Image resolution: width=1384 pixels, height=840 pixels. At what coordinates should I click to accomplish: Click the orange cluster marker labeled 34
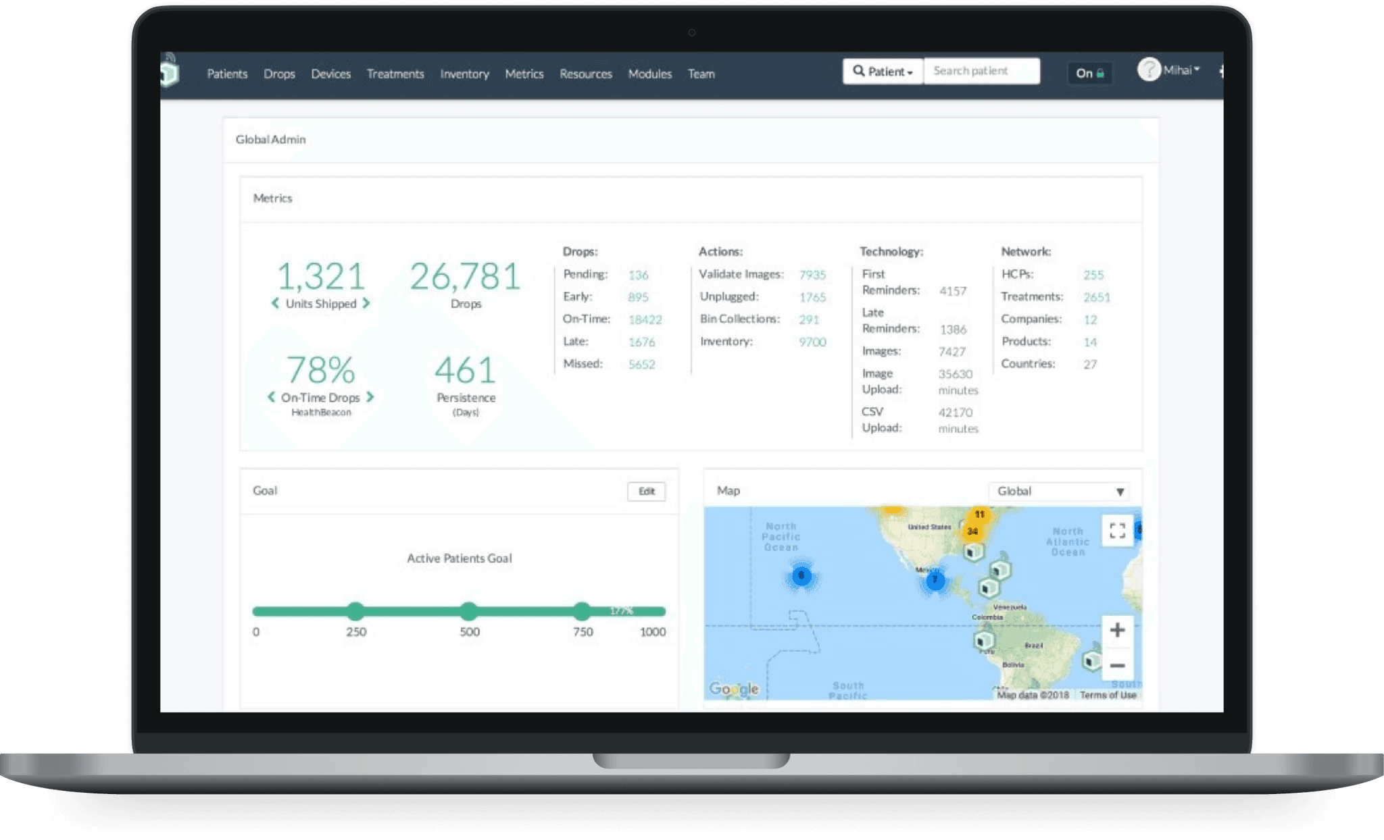coord(972,531)
